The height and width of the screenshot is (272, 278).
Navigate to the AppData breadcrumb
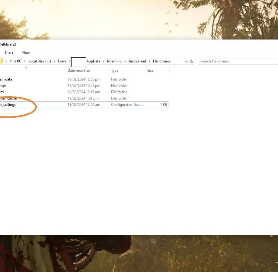(x=93, y=61)
